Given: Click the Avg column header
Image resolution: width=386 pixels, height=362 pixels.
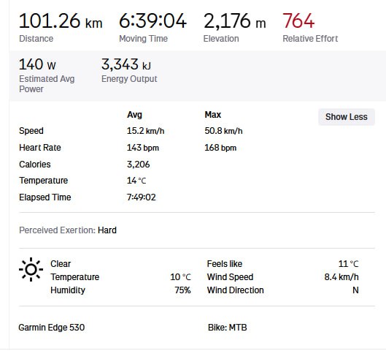Looking at the screenshot, I should 134,115.
